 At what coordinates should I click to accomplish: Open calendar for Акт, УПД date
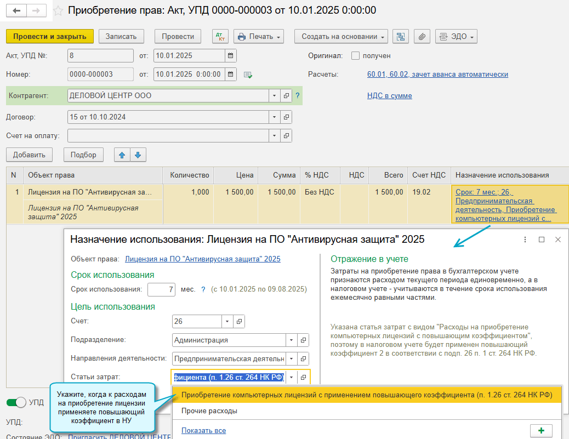point(230,55)
